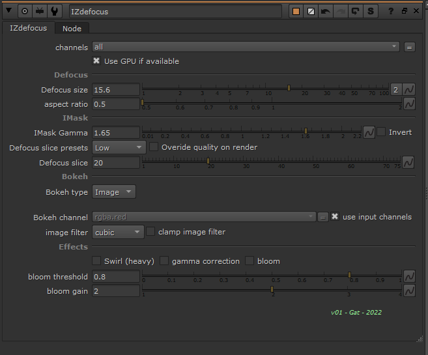Screen dimensions: 428x355
Task: Switch to the Node tab
Action: pyautogui.click(x=72, y=29)
